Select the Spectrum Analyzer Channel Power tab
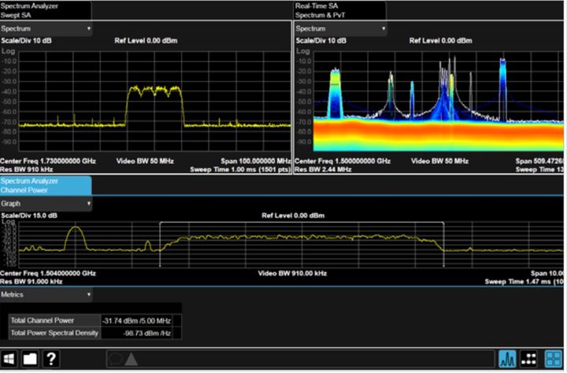The height and width of the screenshot is (373, 567). click(46, 186)
